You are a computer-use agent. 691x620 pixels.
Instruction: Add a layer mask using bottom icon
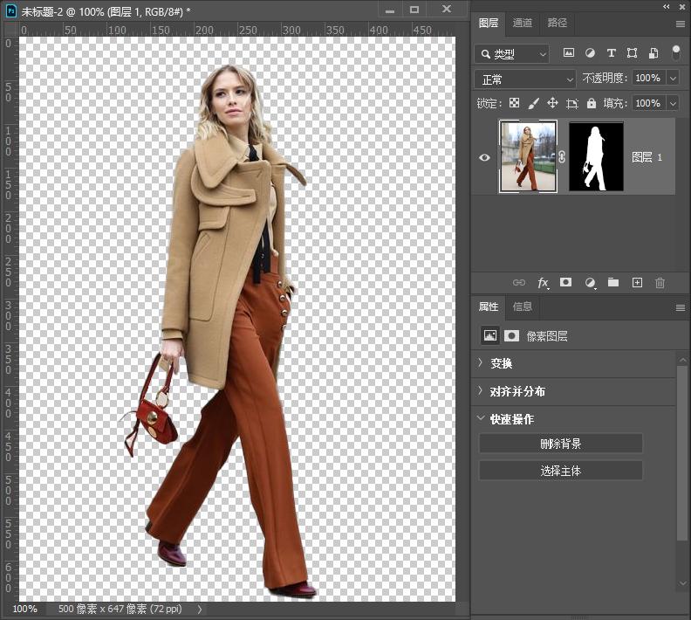click(565, 283)
